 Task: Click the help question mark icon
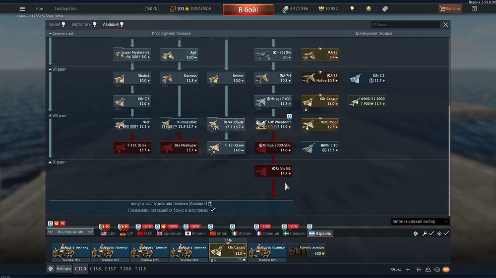point(474,9)
